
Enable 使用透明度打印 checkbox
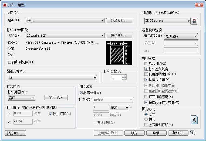click(x=146, y=74)
